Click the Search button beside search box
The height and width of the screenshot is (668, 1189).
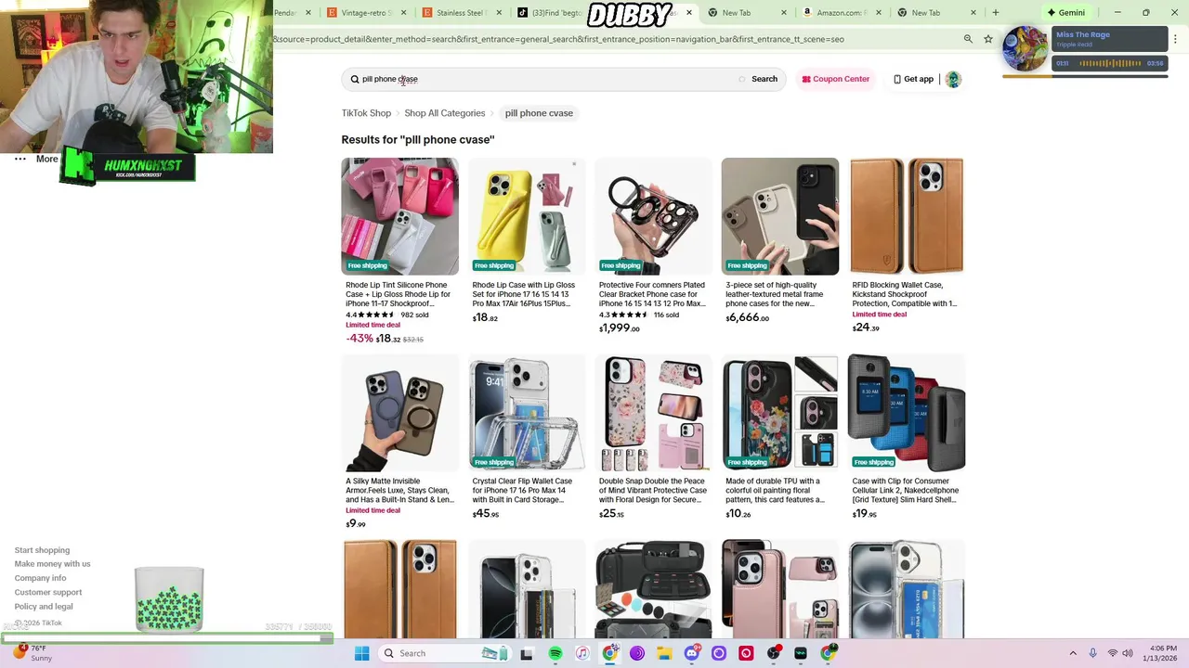pyautogui.click(x=764, y=79)
